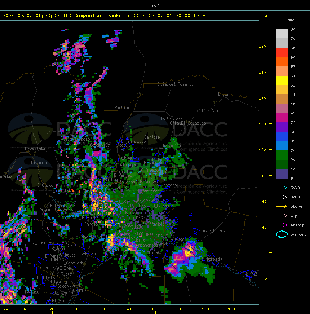Click the 'Clla.SanJose' map label
310x314 pixels.
pyautogui.click(x=169, y=119)
